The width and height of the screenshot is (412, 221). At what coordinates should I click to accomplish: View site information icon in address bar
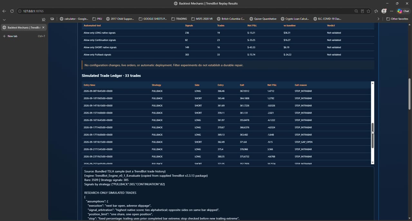pos(20,11)
